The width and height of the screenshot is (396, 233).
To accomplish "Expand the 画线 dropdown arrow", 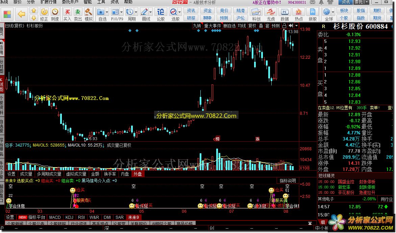I will 150,12.
